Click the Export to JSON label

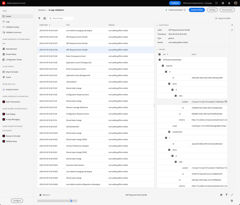point(224,18)
